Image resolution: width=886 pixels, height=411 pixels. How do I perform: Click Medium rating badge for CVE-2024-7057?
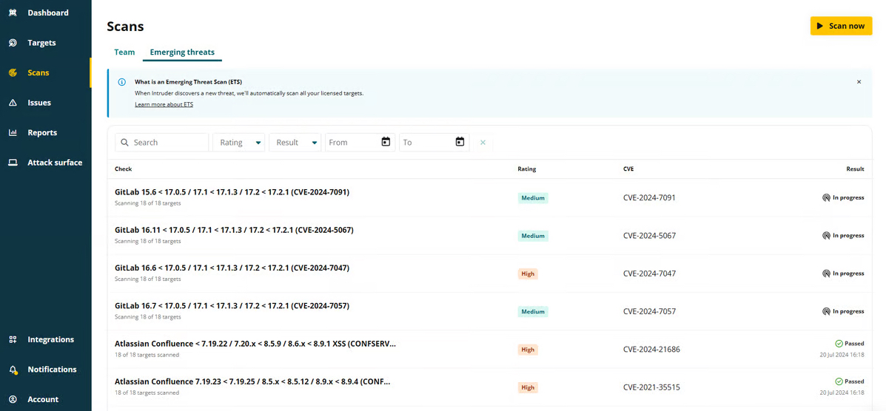click(533, 312)
